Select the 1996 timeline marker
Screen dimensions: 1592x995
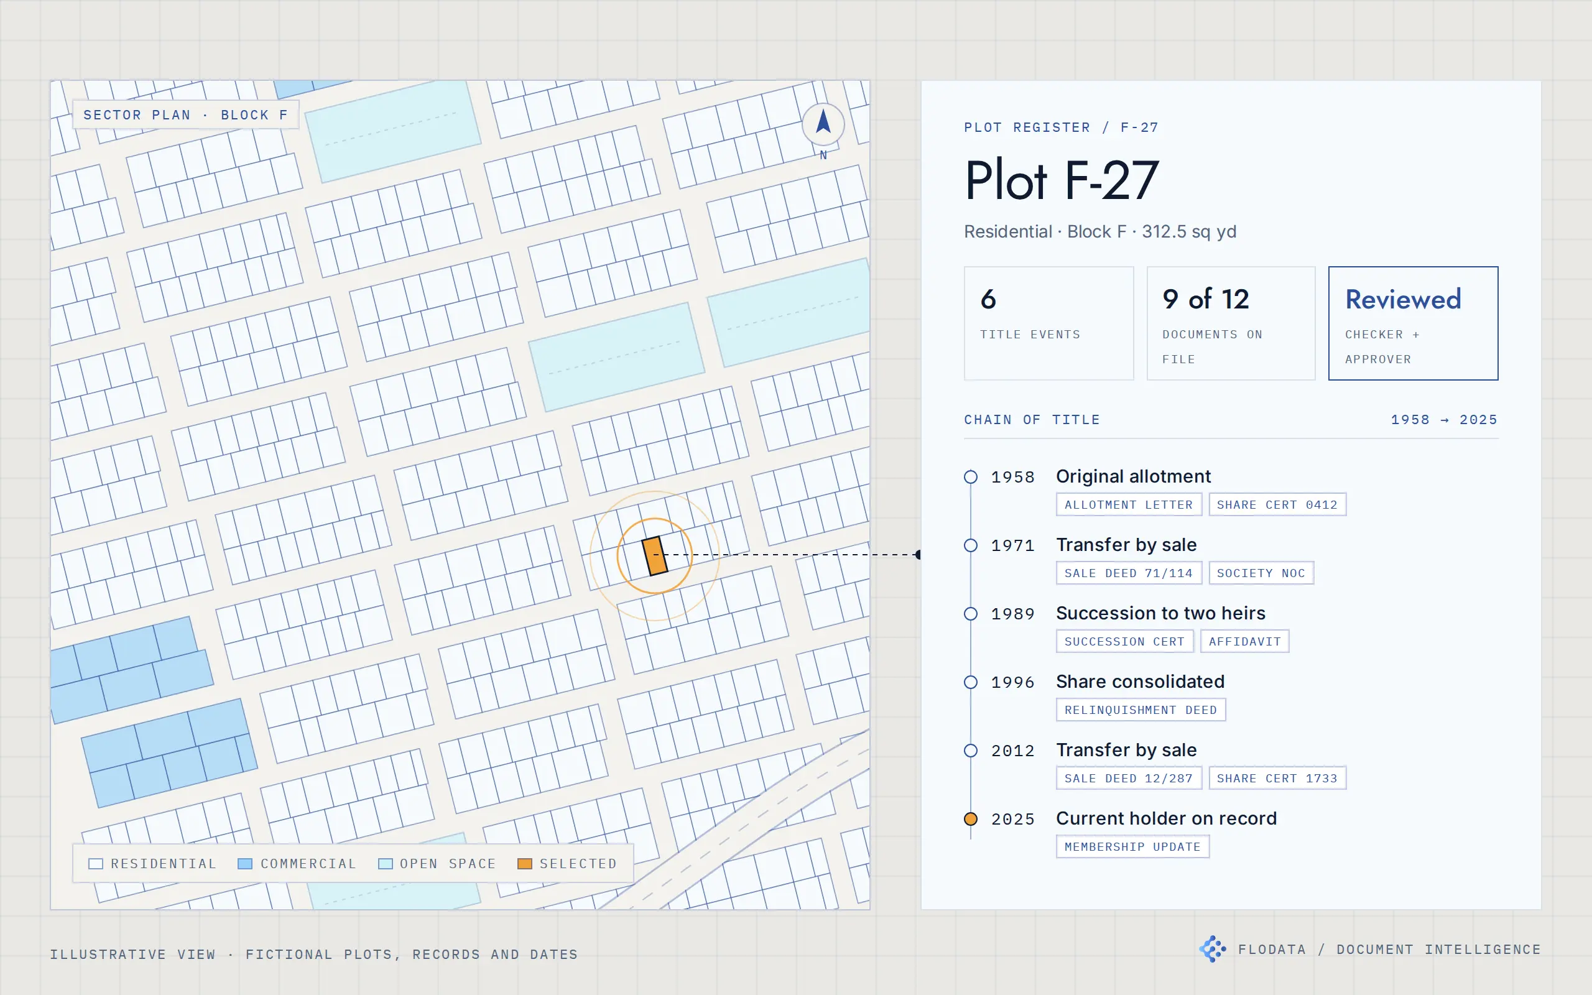[970, 682]
